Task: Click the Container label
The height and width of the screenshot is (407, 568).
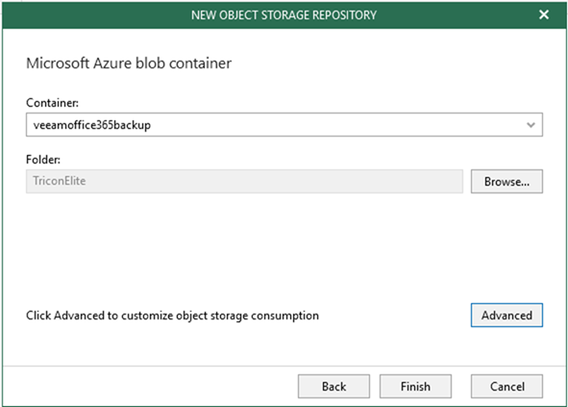Action: click(x=52, y=103)
